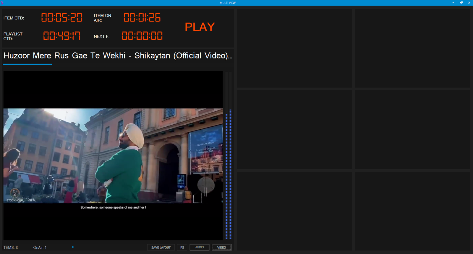The height and width of the screenshot is (254, 473).
Task: Switch to Audio mode
Action: tap(200, 248)
